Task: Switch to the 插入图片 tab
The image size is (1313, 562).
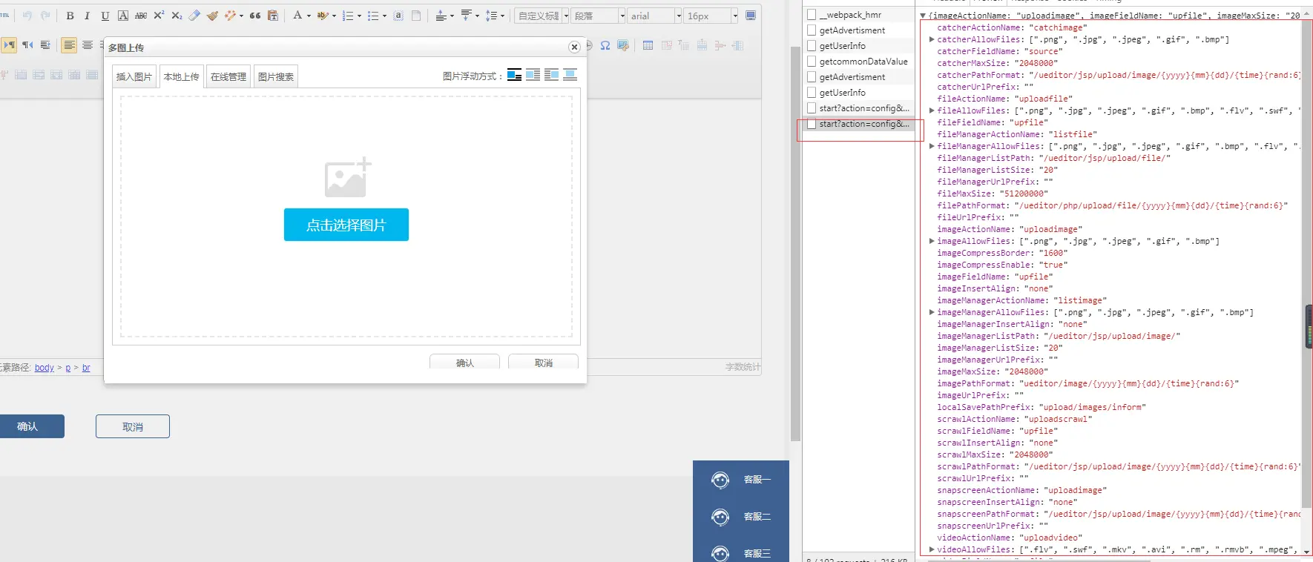Action: pyautogui.click(x=134, y=76)
